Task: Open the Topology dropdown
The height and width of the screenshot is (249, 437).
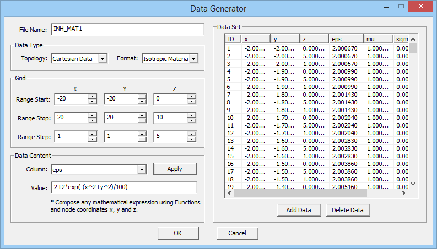Action: [102, 59]
